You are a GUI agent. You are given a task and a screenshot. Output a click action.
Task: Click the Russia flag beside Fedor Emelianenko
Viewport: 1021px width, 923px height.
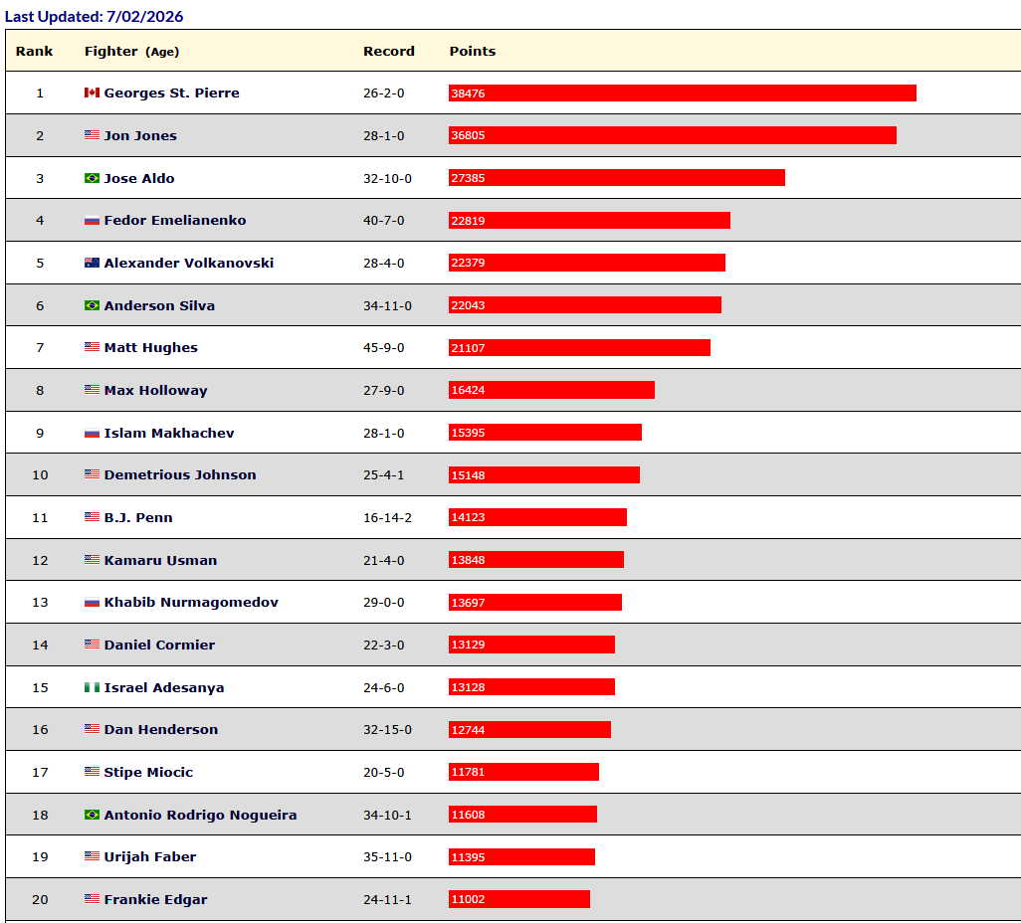(x=92, y=220)
